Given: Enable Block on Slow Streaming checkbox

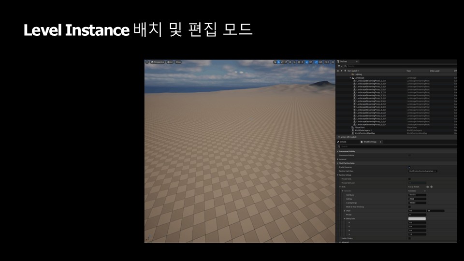Looking at the screenshot, I should [409, 207].
